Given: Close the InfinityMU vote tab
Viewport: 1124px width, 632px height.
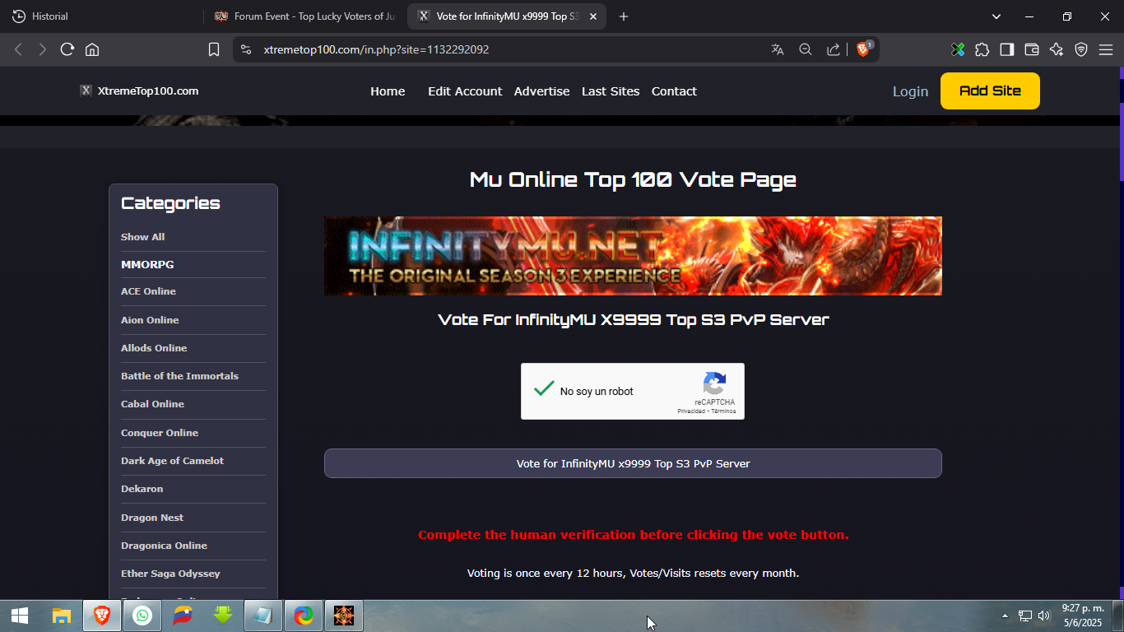Looking at the screenshot, I should (593, 16).
